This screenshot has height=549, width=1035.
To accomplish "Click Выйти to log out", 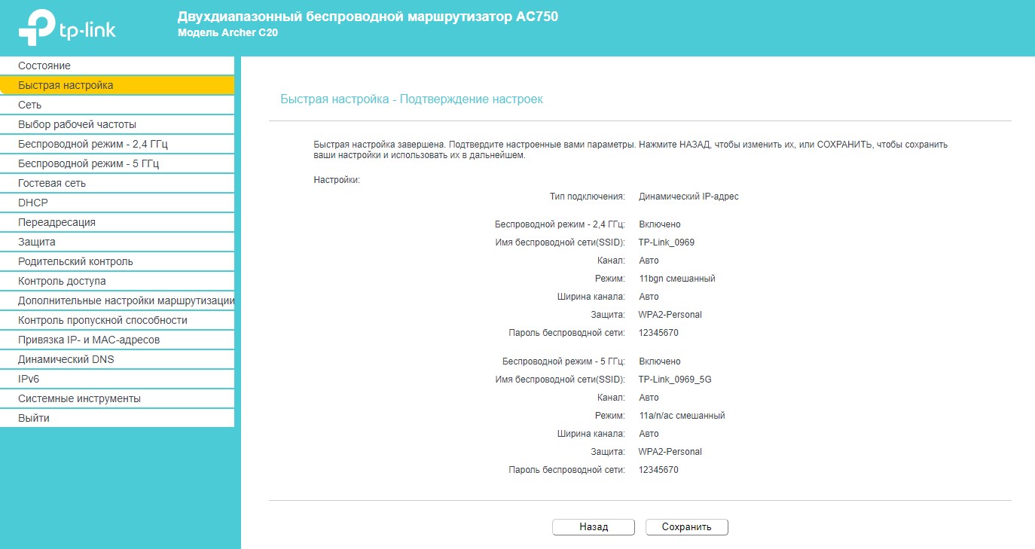I will [x=117, y=418].
